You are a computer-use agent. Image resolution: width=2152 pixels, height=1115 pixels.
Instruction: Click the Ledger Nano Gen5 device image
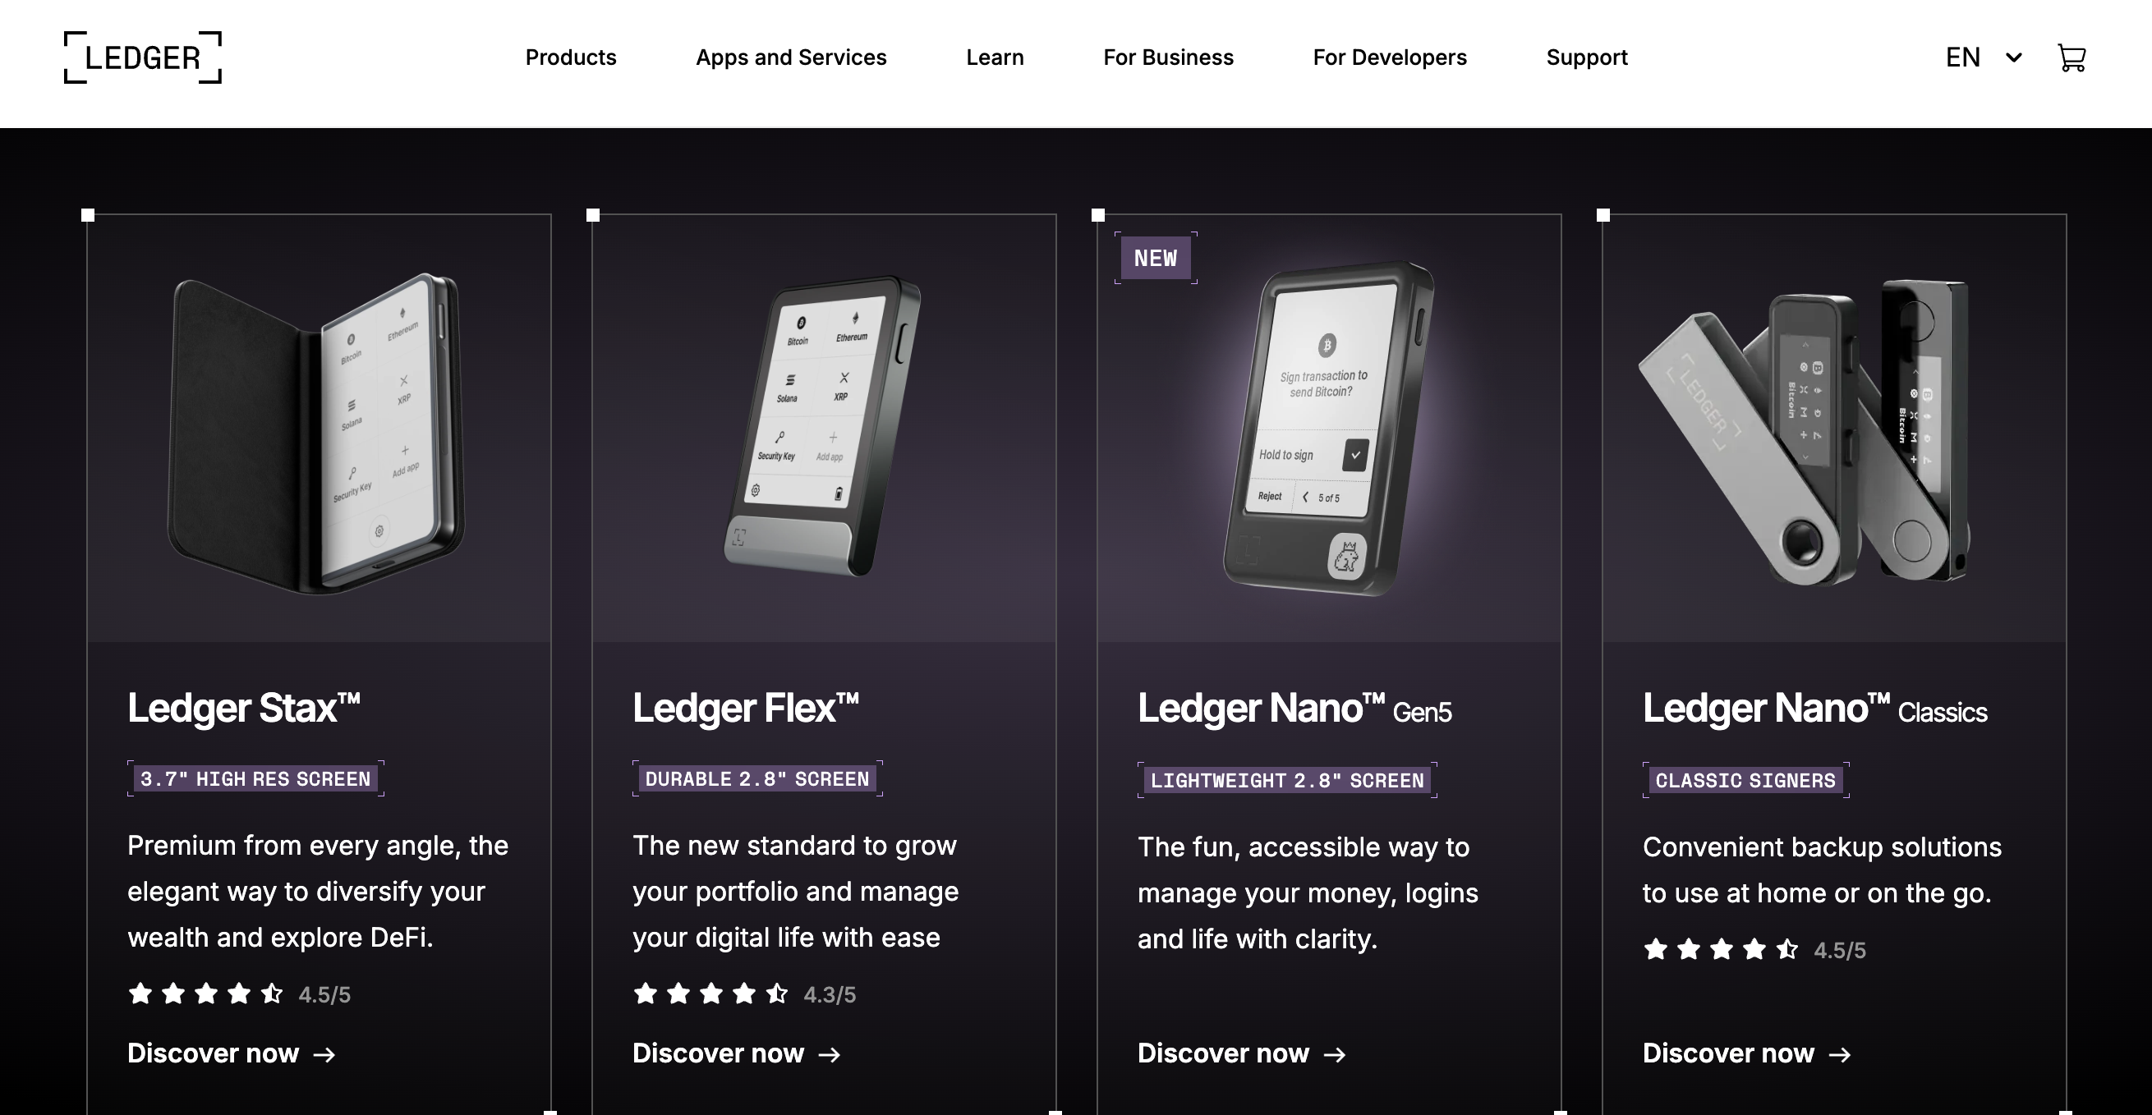pos(1328,430)
